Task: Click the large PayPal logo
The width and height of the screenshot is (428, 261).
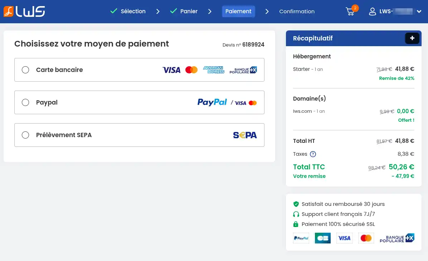Action: pos(212,102)
